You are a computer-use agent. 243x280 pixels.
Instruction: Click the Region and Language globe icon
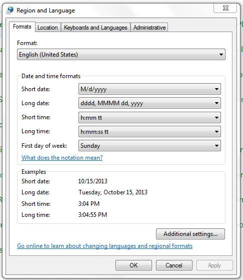[x=10, y=11]
